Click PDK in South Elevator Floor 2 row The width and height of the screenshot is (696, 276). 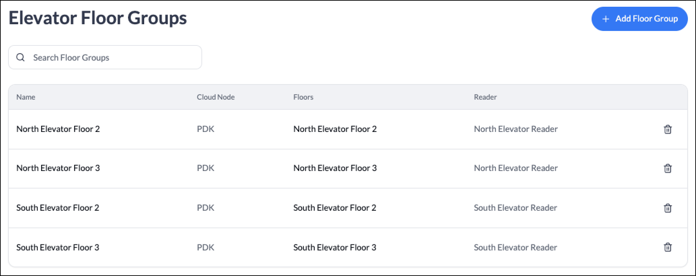(205, 208)
